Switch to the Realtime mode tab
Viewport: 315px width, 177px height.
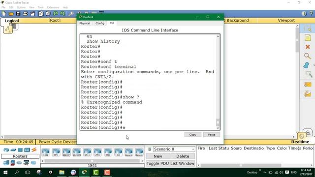(300, 142)
